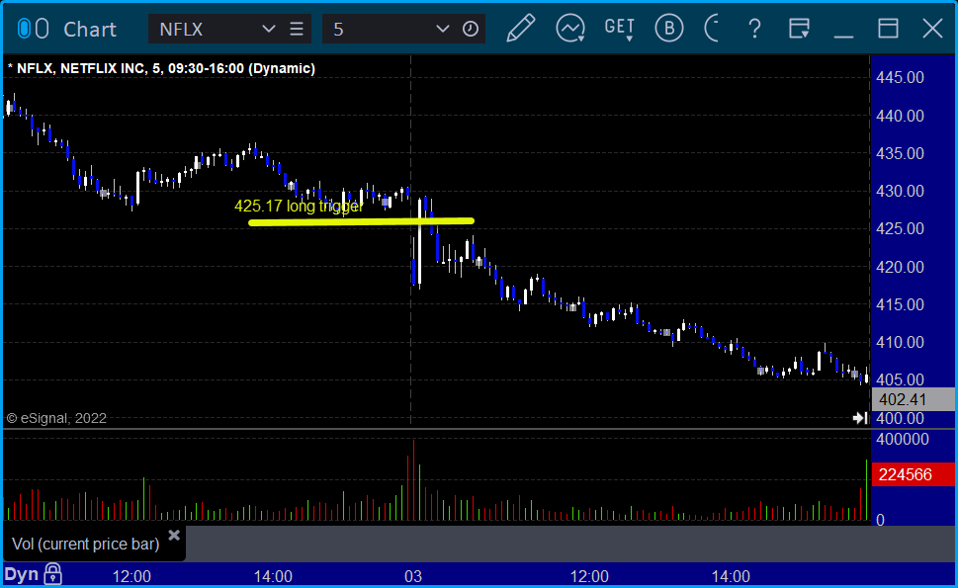The height and width of the screenshot is (588, 958).
Task: Click the GET dropdown button
Action: tap(619, 29)
